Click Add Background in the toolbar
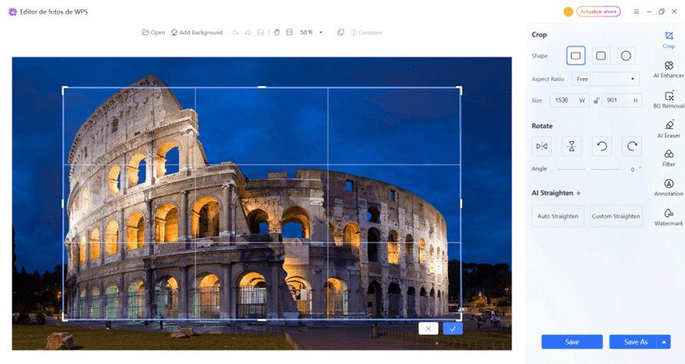 tap(196, 32)
